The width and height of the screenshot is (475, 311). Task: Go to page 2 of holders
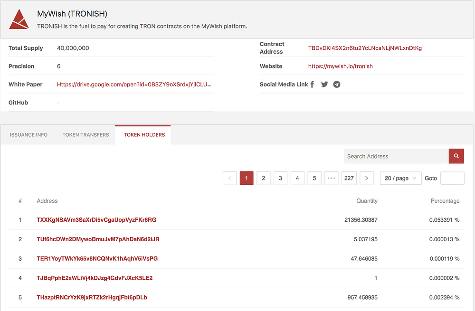[264, 178]
